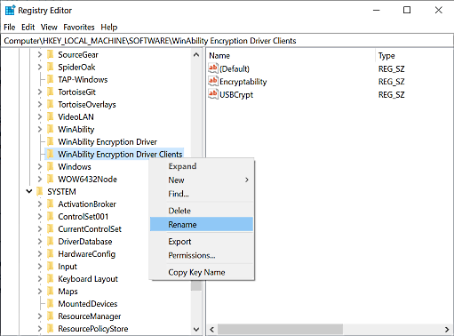Click the USBCrypt string value icon
454x336 pixels.
click(213, 94)
